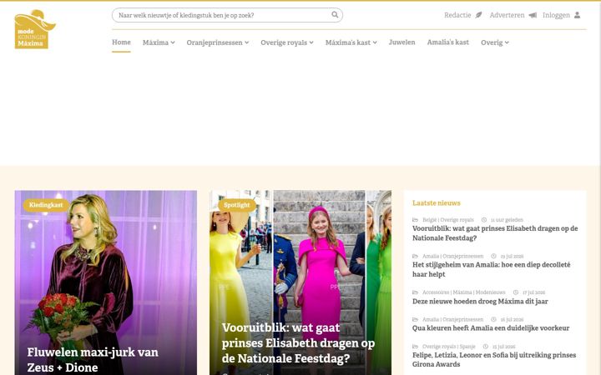Screen dimensions: 601x375
Task: Click the user icon beside Inloggen
Action: (578, 15)
